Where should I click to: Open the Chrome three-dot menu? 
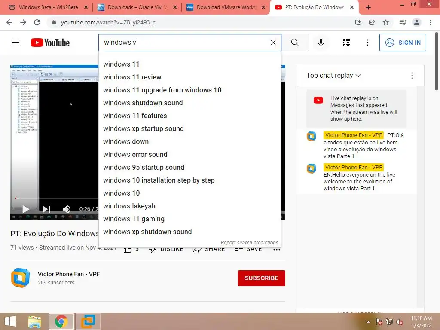pyautogui.click(x=431, y=22)
